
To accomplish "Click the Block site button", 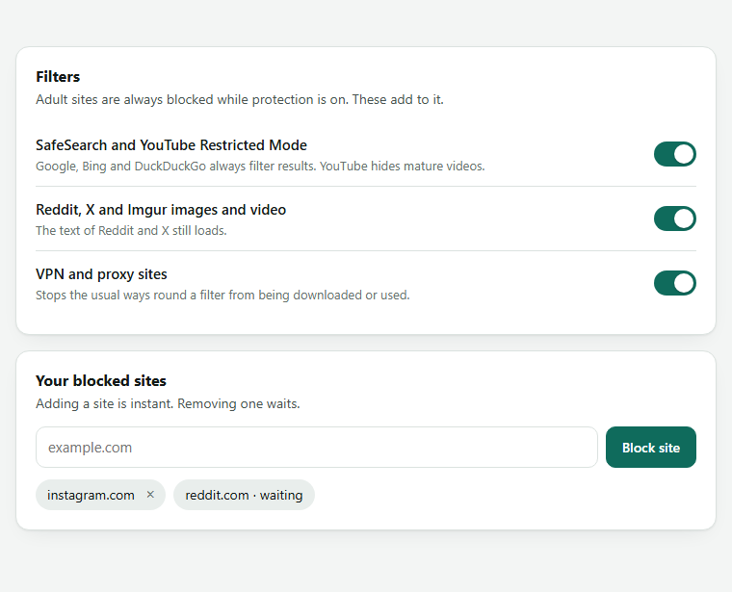I will [x=651, y=448].
